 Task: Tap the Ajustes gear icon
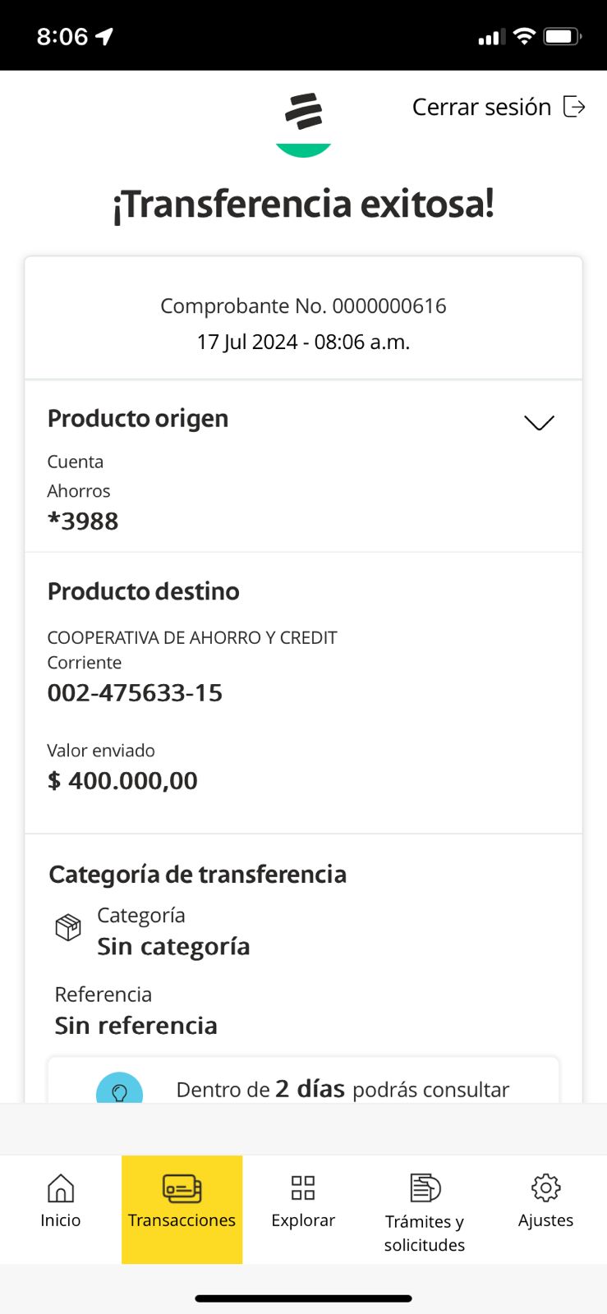(x=545, y=1188)
